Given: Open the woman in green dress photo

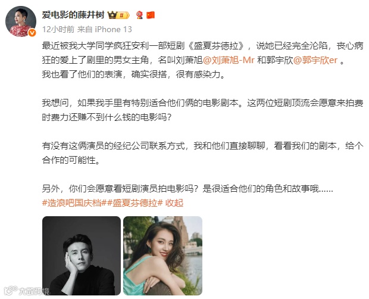Looking at the screenshot, I should [x=163, y=256].
